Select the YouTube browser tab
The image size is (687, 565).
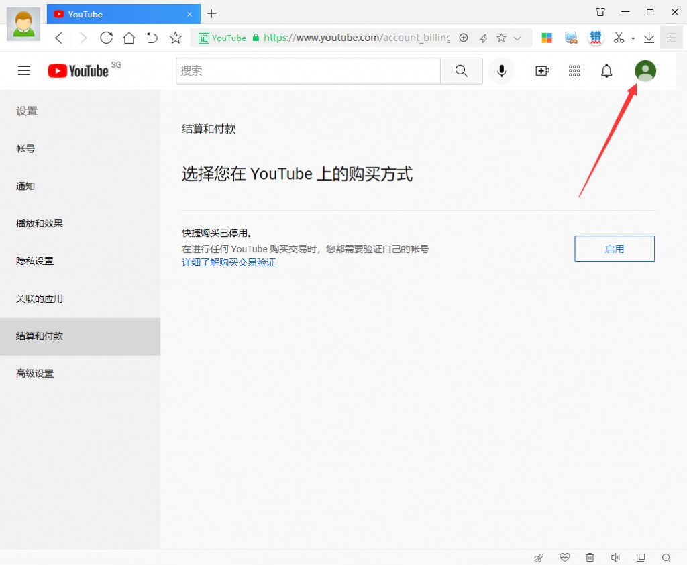point(123,15)
